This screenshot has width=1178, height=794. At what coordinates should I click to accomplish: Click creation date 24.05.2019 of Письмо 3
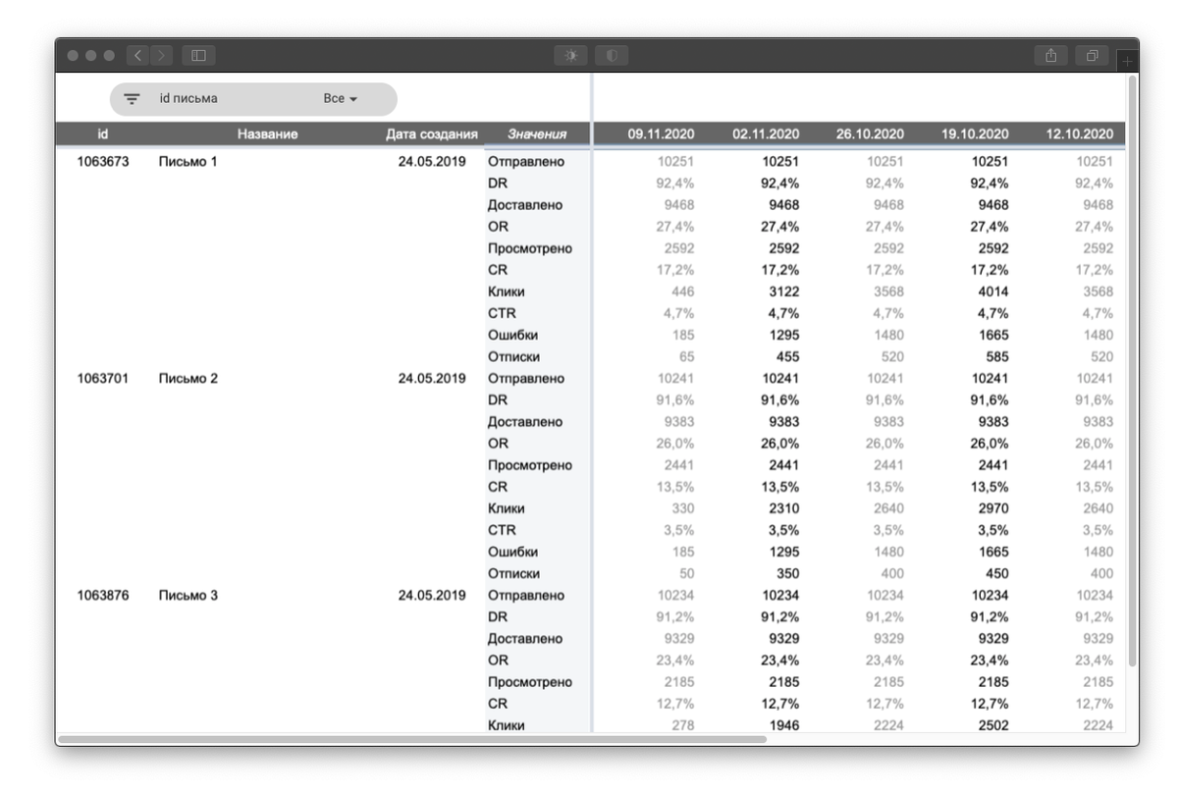tap(432, 596)
